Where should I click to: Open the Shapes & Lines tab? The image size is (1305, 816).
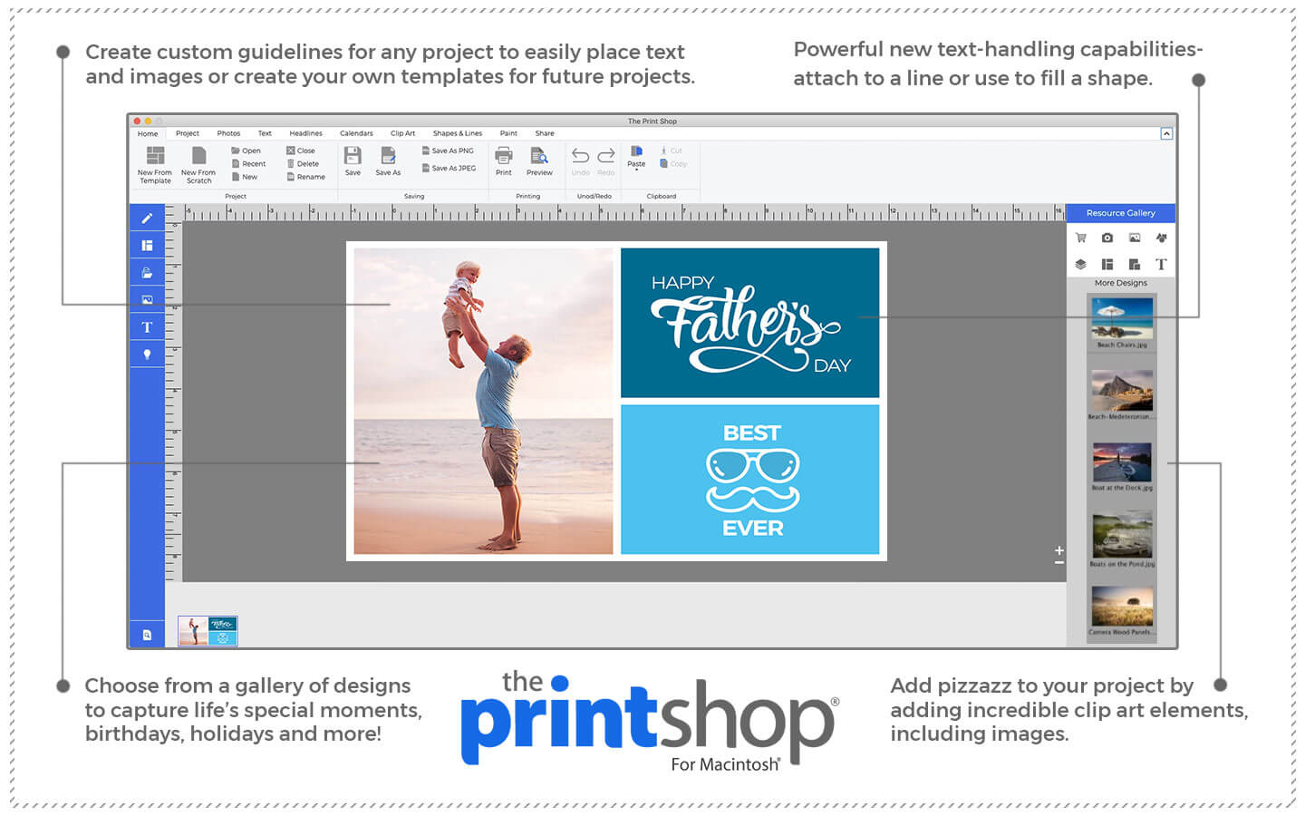(x=458, y=133)
